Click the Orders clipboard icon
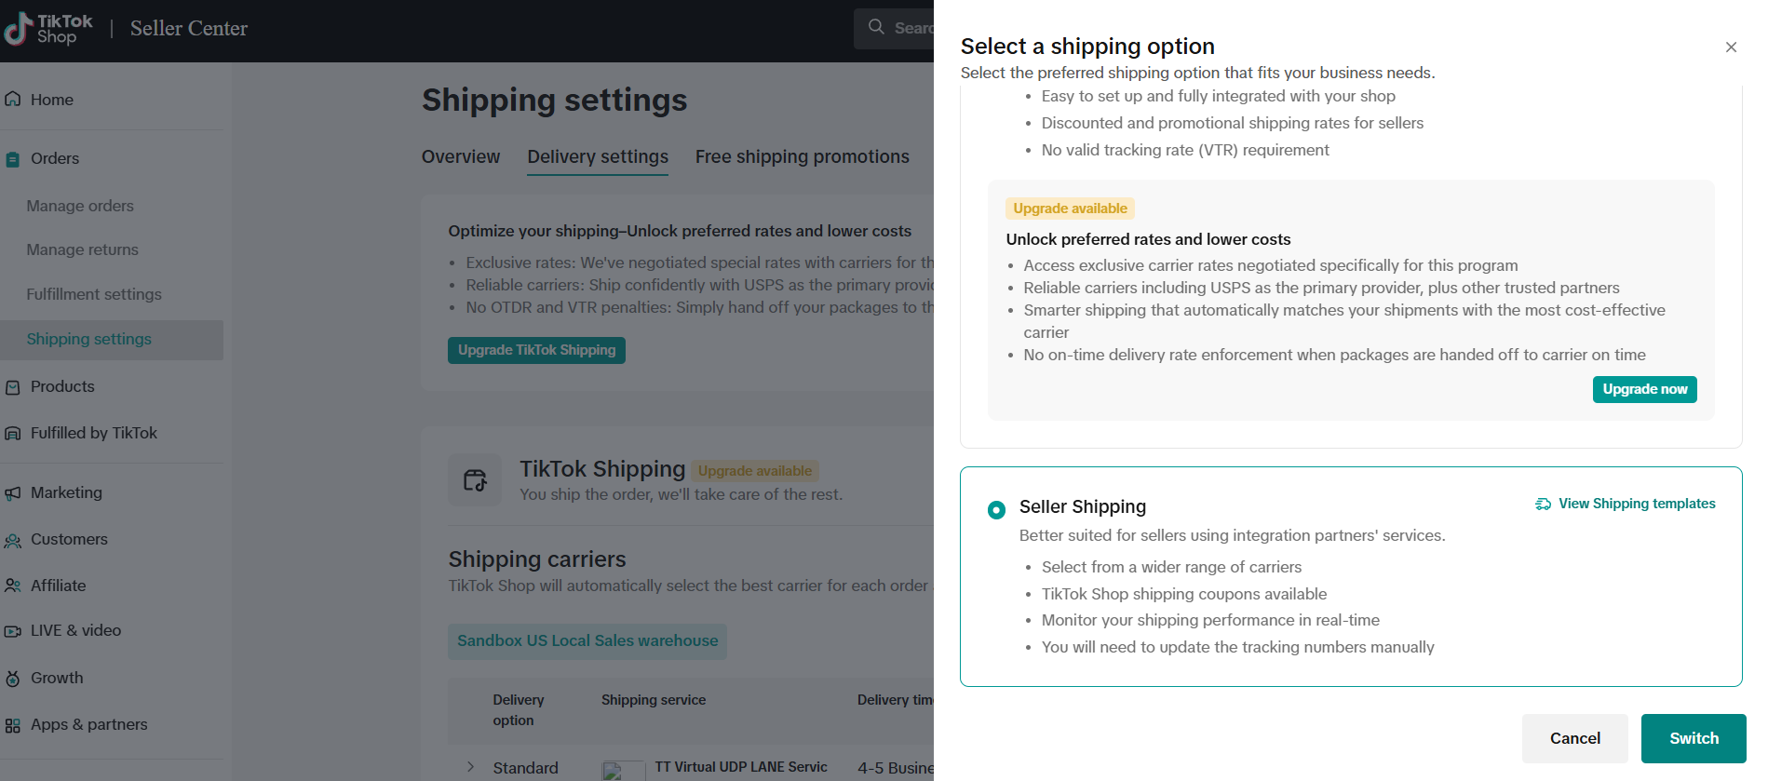The height and width of the screenshot is (781, 1768). click(x=13, y=159)
